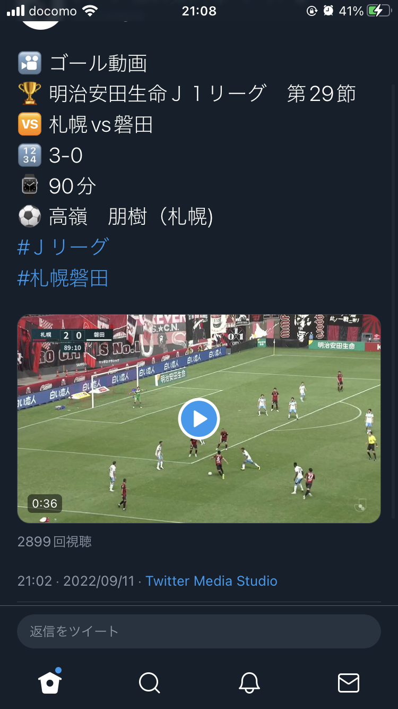Open the Notifications bell icon
This screenshot has height=709, width=398.
[249, 682]
